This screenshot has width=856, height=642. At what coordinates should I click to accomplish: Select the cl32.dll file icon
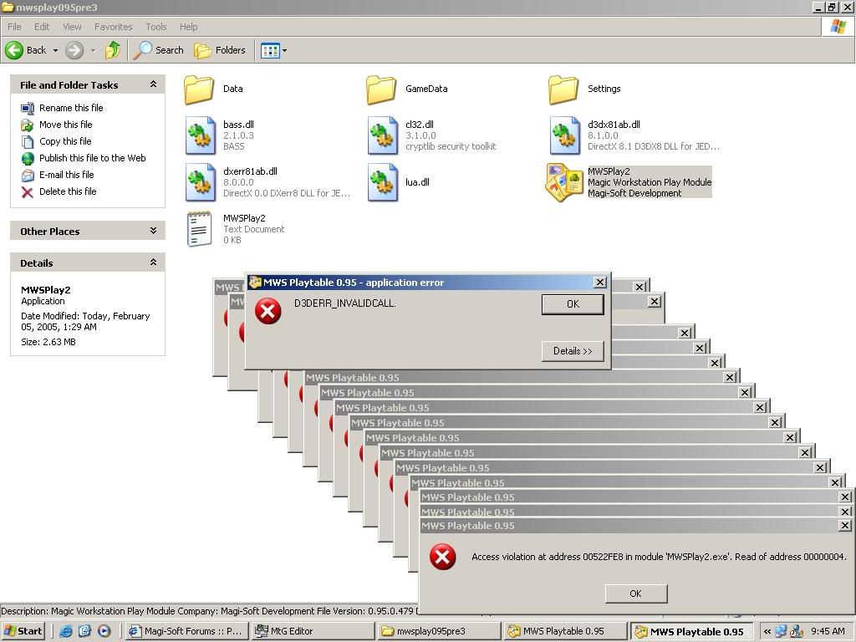tap(381, 135)
